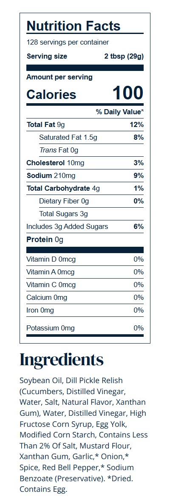Select the Includes 3g Added Sugars row

pyautogui.click(x=85, y=227)
